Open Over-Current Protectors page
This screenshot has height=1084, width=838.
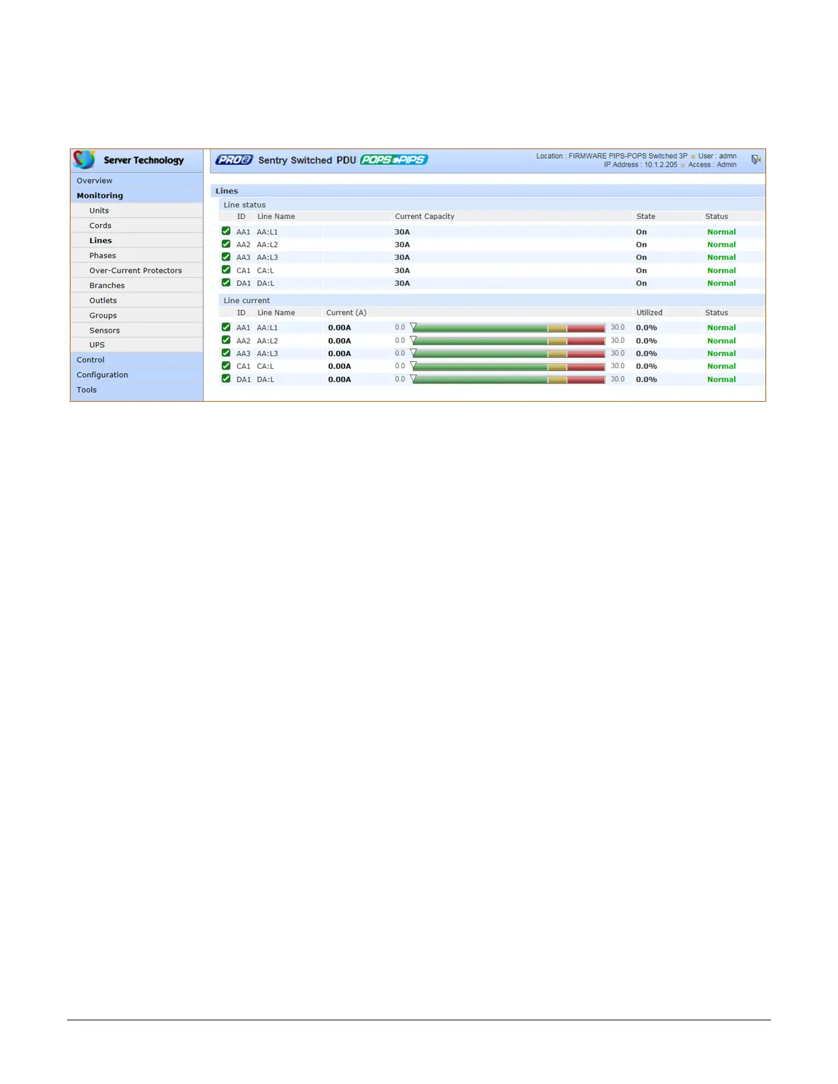click(136, 271)
